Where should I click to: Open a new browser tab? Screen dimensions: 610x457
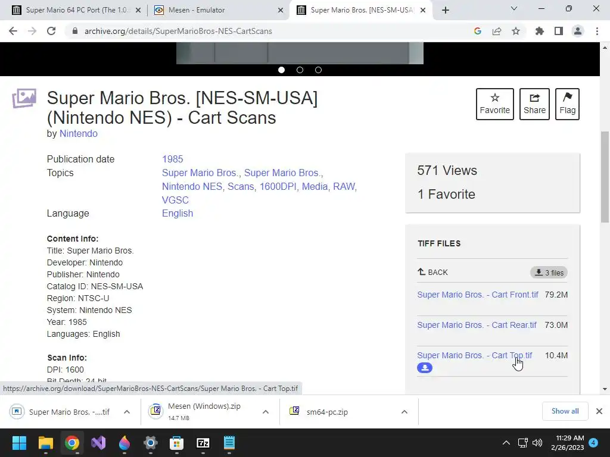click(x=446, y=10)
